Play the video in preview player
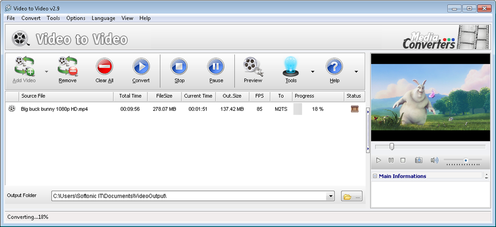496x227 pixels. [x=379, y=160]
